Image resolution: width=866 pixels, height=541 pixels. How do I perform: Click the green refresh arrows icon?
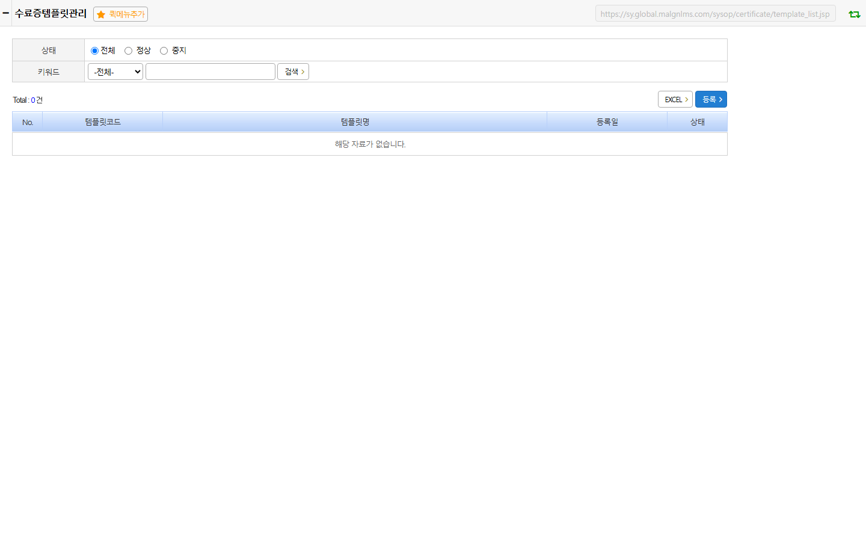click(x=854, y=14)
